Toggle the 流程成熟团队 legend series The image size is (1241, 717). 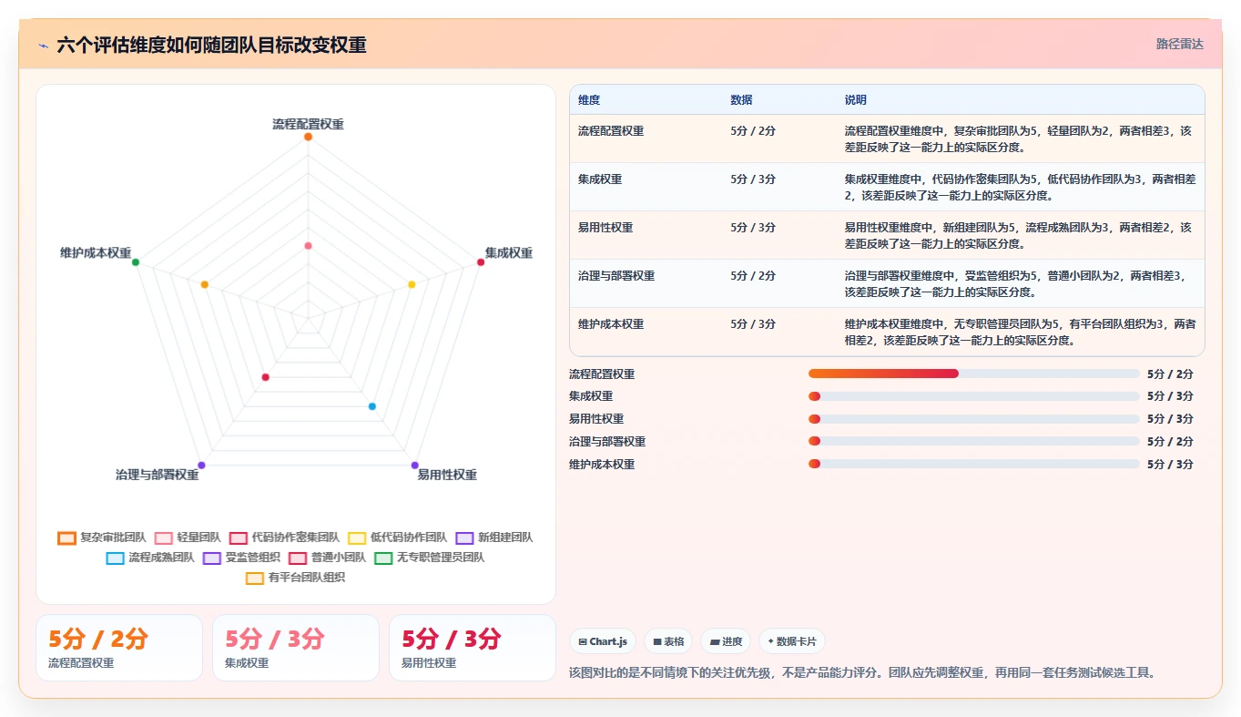150,558
